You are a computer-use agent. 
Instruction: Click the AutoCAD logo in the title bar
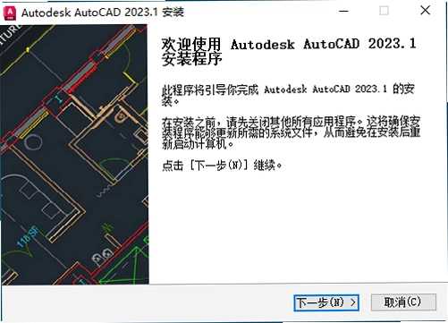click(10, 13)
